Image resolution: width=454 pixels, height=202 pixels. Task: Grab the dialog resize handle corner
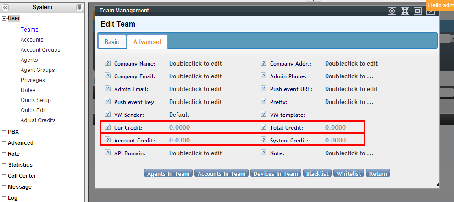(437, 185)
